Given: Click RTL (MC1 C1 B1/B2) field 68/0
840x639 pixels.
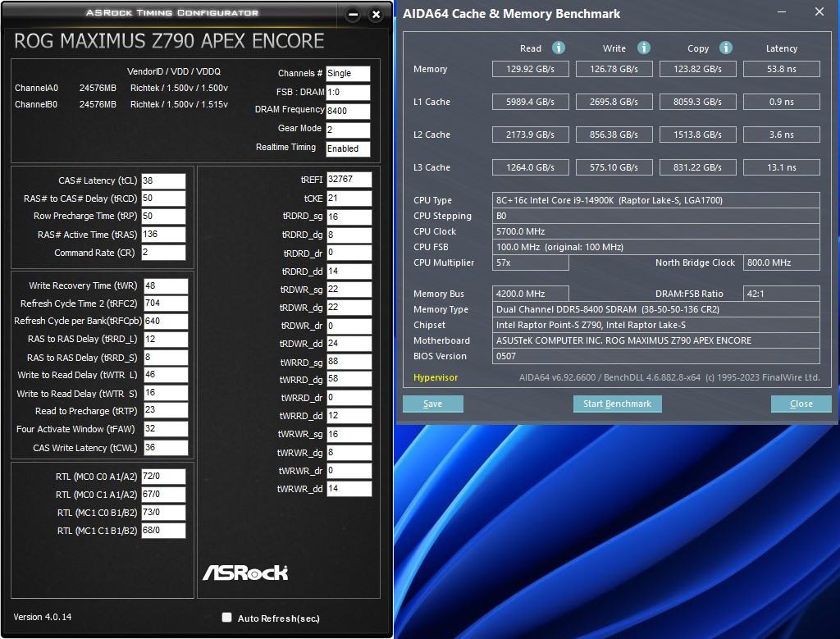Looking at the screenshot, I should [163, 530].
